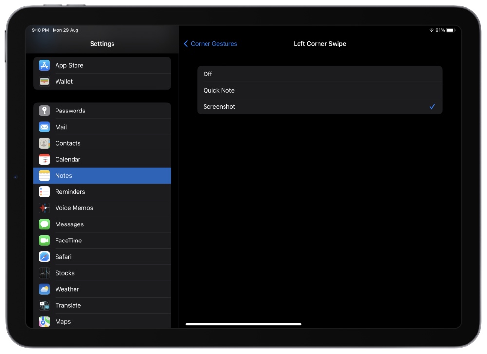Tap the Wallet icon
The height and width of the screenshot is (354, 487).
tap(44, 82)
